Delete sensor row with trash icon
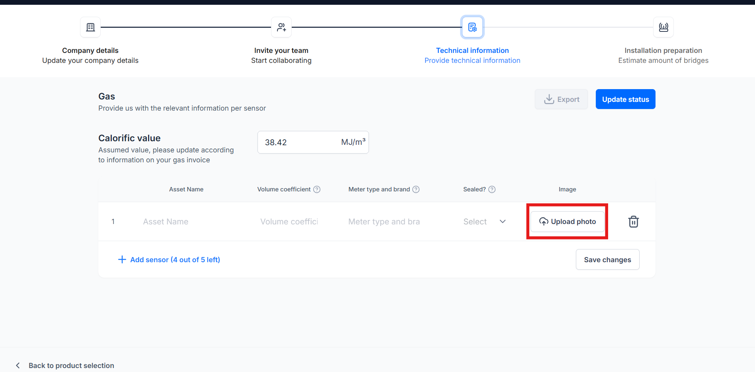This screenshot has height=372, width=755. (634, 222)
